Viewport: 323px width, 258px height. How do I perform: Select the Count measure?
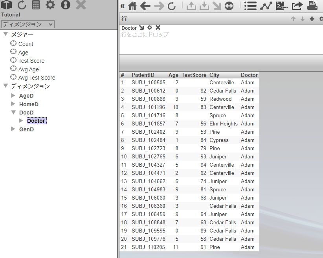[x=26, y=44]
